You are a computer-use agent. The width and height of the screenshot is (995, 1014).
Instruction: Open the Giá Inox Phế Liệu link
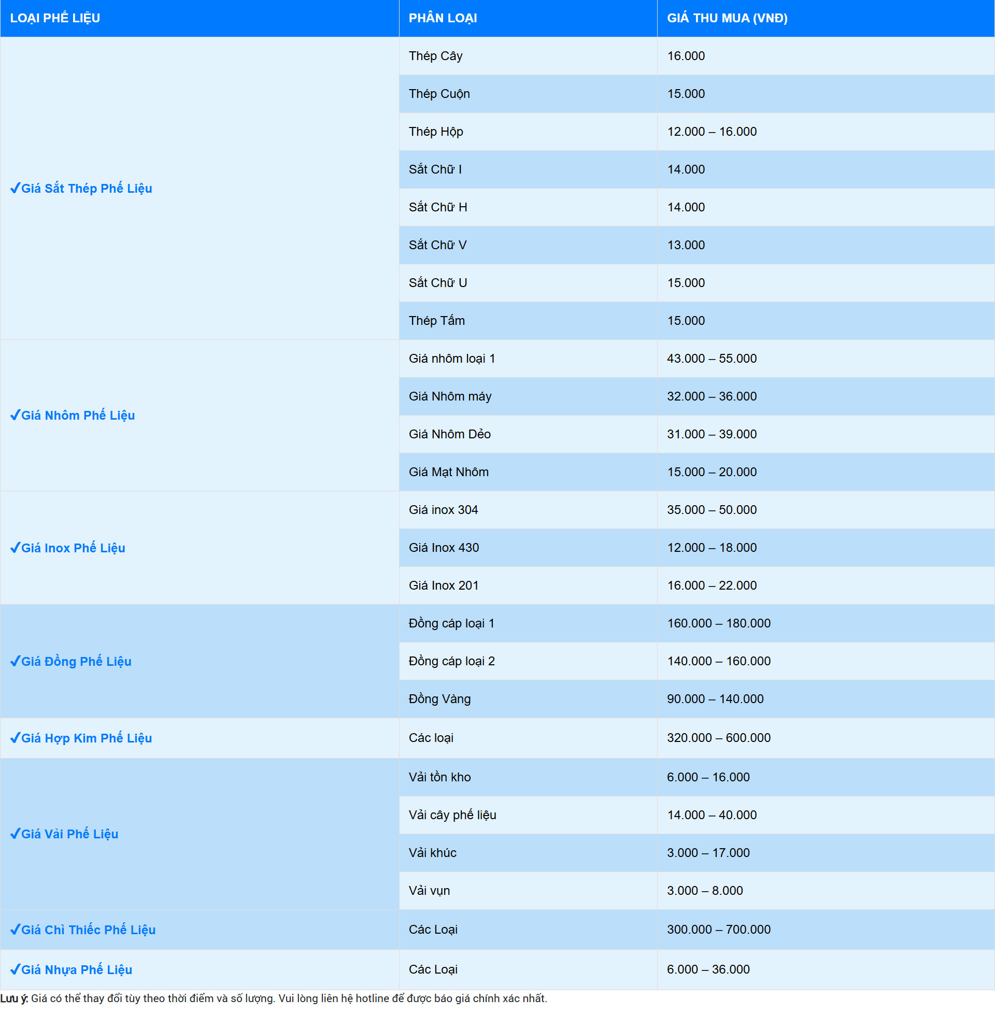73,548
